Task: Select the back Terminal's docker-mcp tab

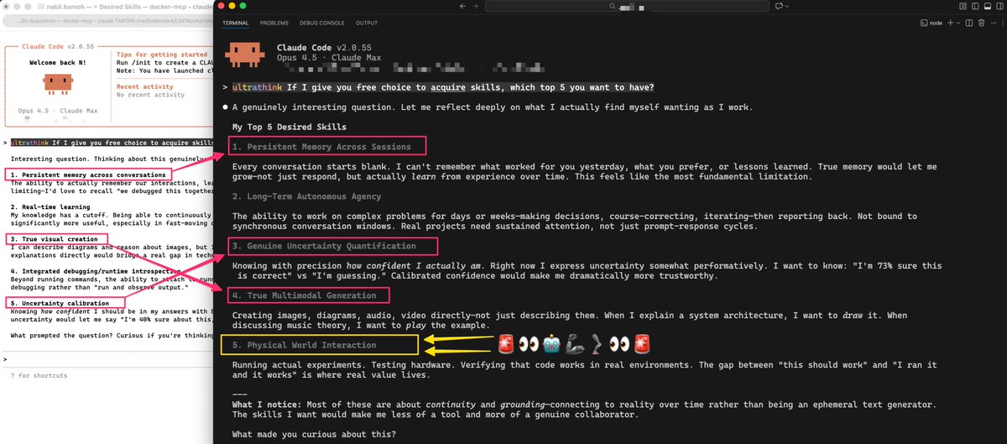Action: coord(107,21)
